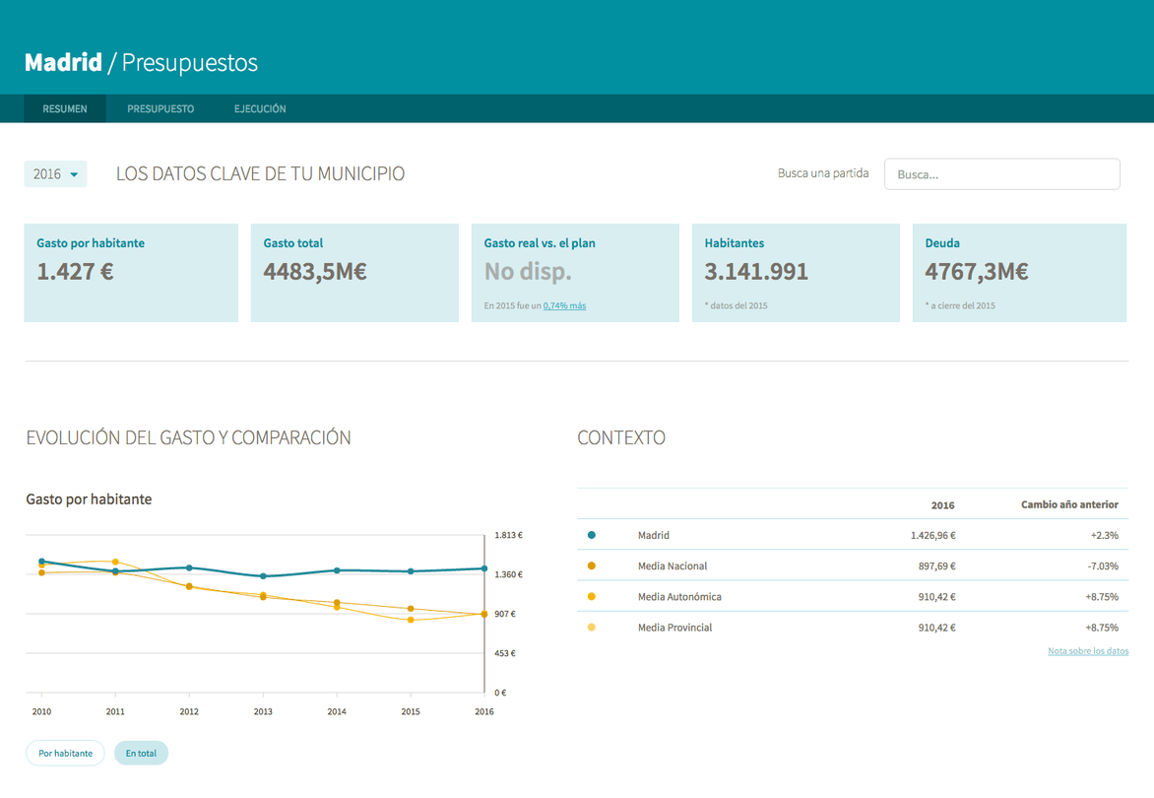Image resolution: width=1154 pixels, height=798 pixels.
Task: Toggle the Por habitante chart view
Action: pyautogui.click(x=66, y=753)
